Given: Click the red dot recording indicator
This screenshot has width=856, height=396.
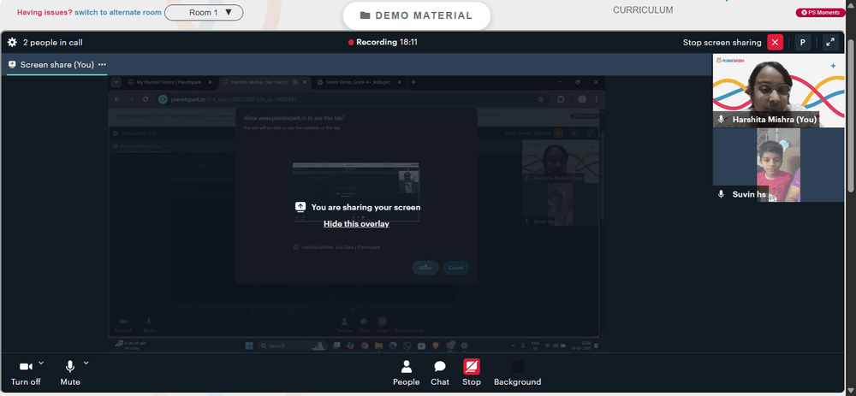Looking at the screenshot, I should point(351,42).
